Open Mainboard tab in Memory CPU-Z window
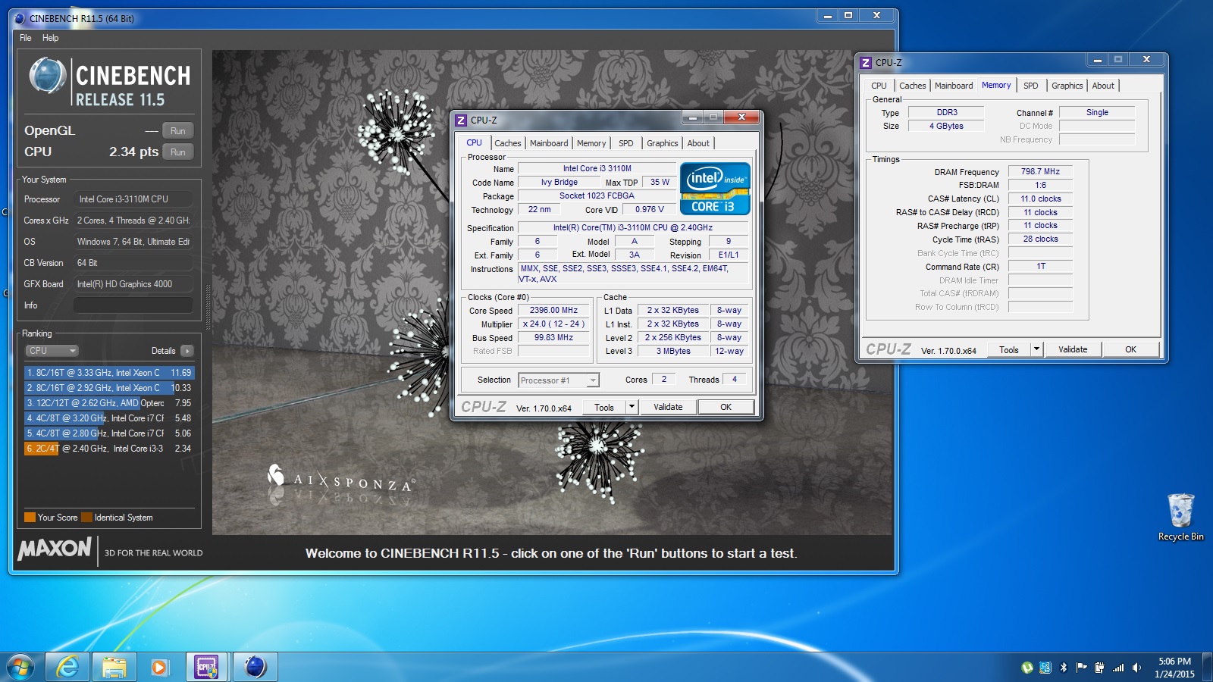 tap(954, 86)
